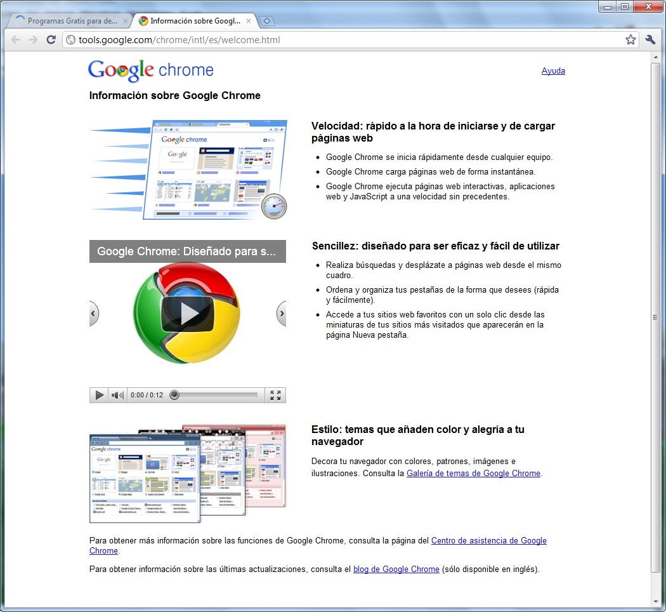Image resolution: width=666 pixels, height=612 pixels.
Task: Click the globe icon in the address bar
Action: (x=71, y=40)
